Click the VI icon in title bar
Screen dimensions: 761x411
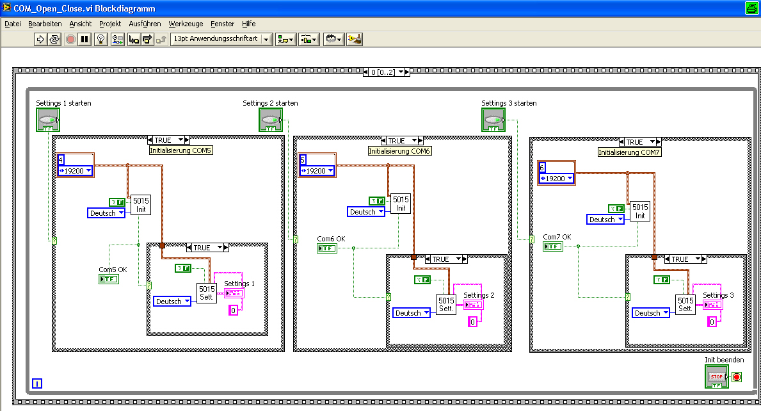click(x=6, y=7)
